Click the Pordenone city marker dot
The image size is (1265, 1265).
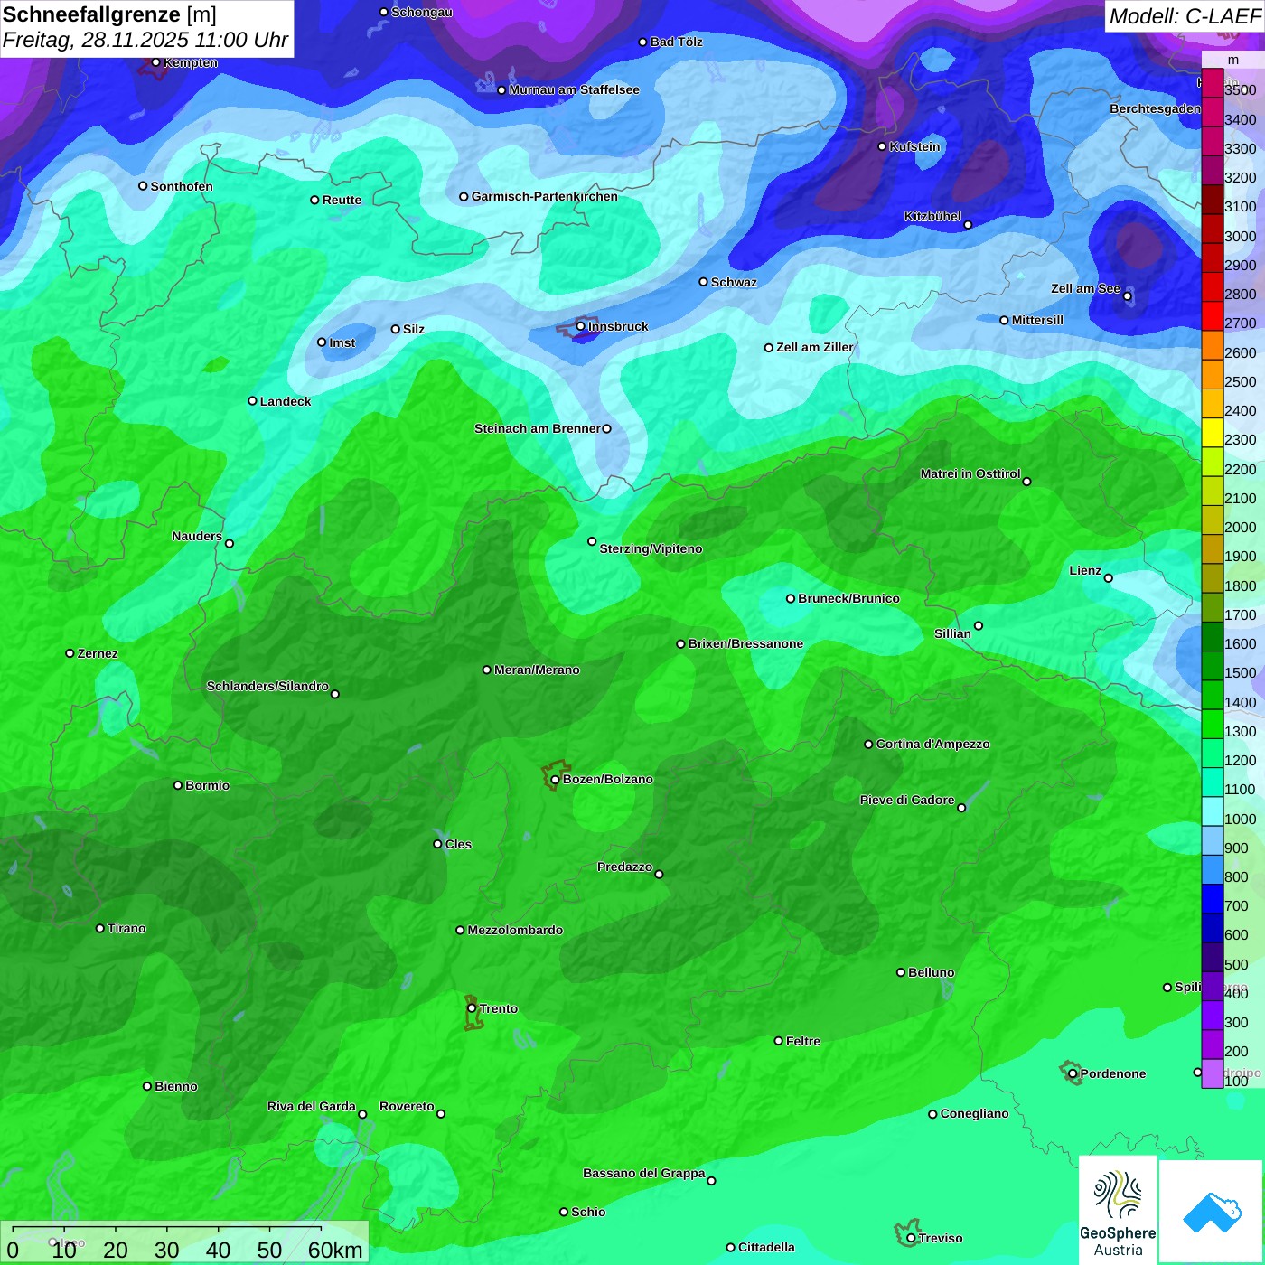[x=1073, y=1073]
